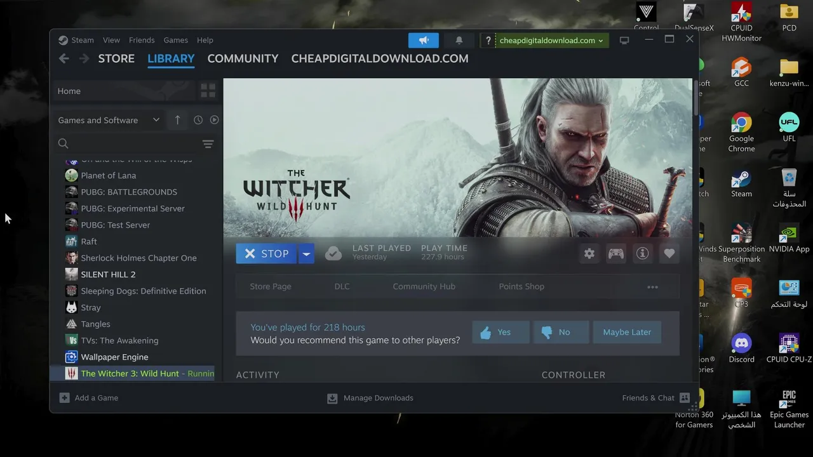
Task: Open the Games menu
Action: tap(175, 40)
